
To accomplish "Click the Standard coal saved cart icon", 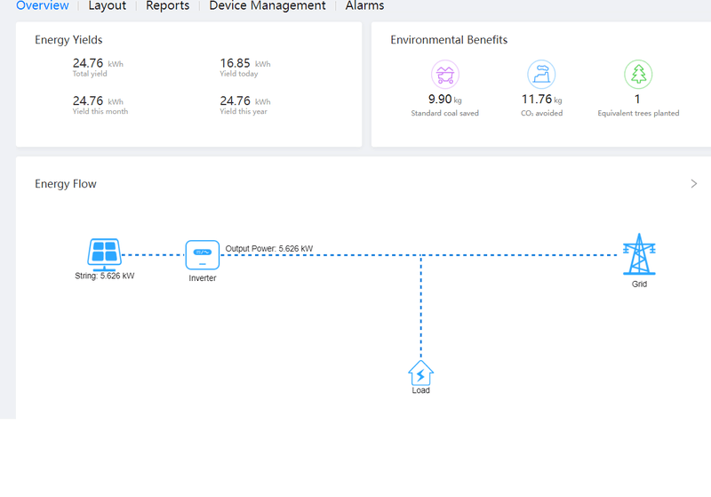I will pyautogui.click(x=445, y=75).
